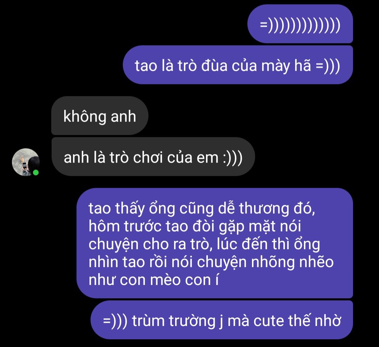Click the "=)))" emoticon before "trùm trường"

pos(115,321)
